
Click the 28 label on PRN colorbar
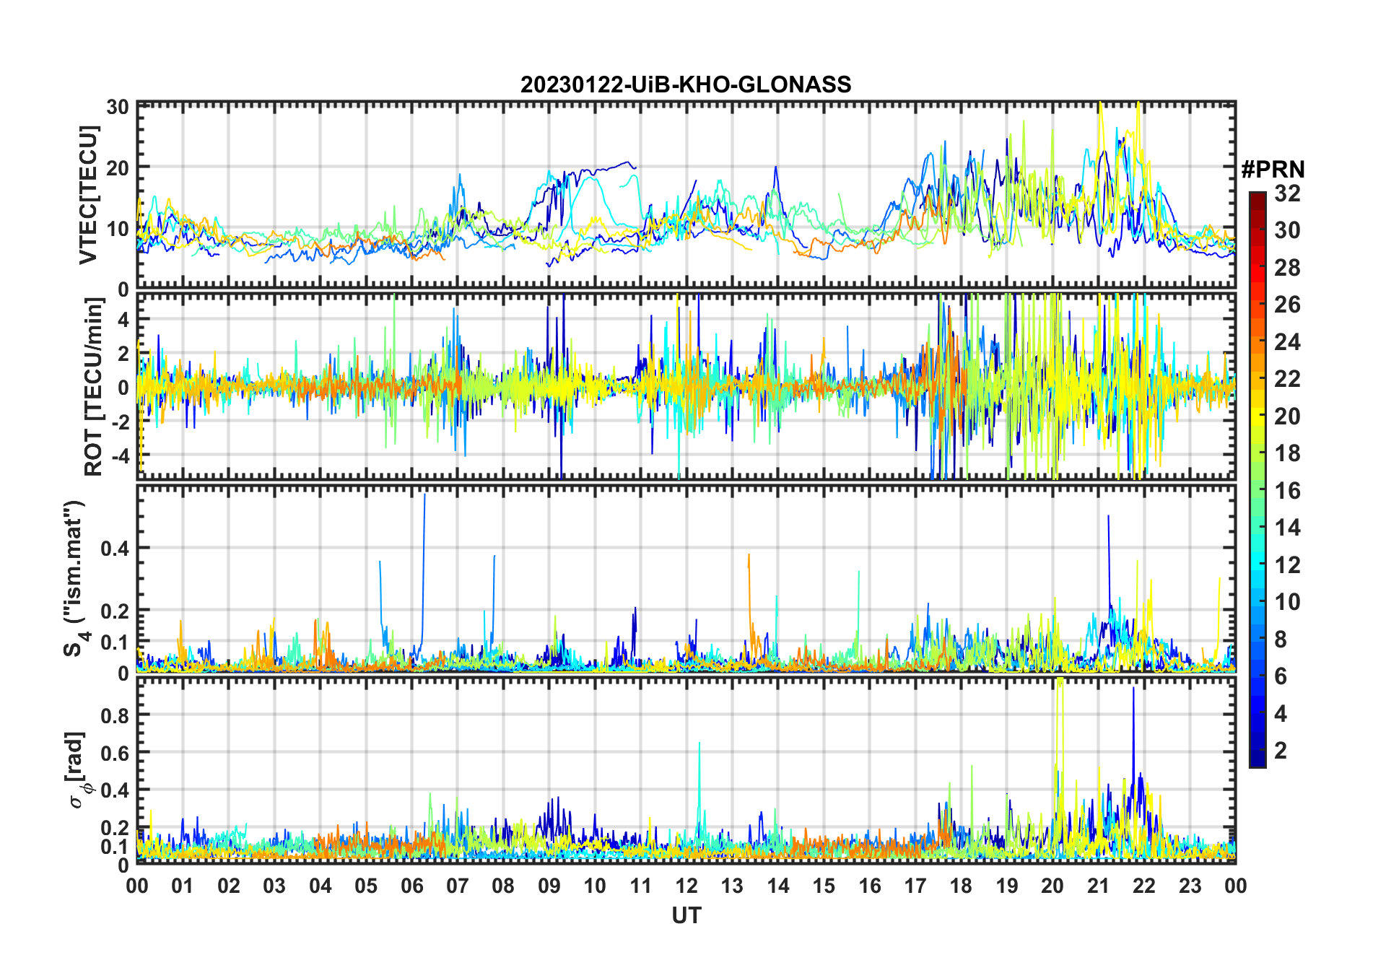[x=1287, y=268]
